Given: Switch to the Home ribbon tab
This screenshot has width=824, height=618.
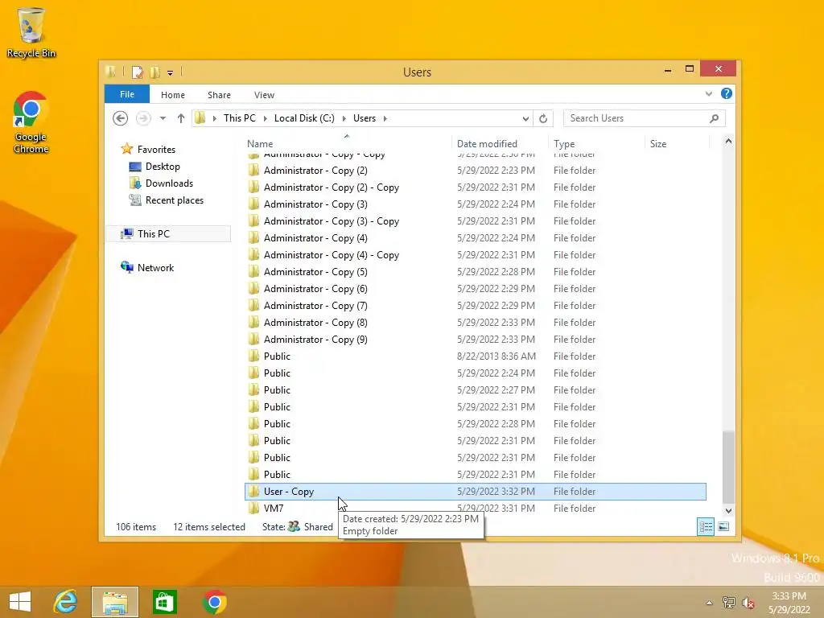Looking at the screenshot, I should 173,95.
